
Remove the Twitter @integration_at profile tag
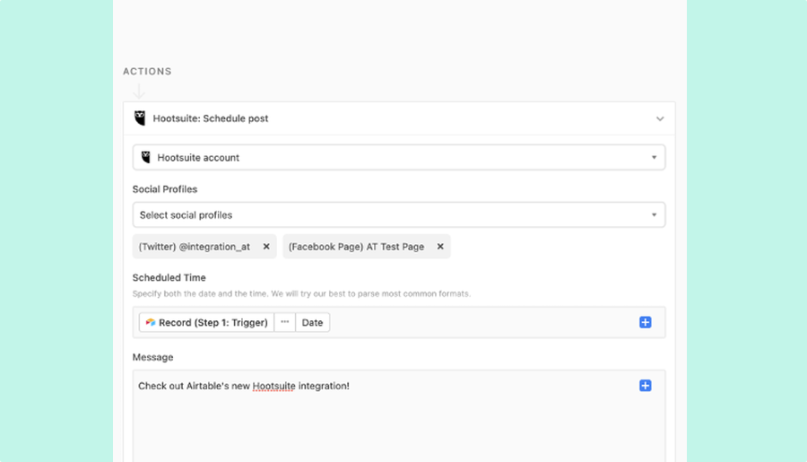coord(266,247)
